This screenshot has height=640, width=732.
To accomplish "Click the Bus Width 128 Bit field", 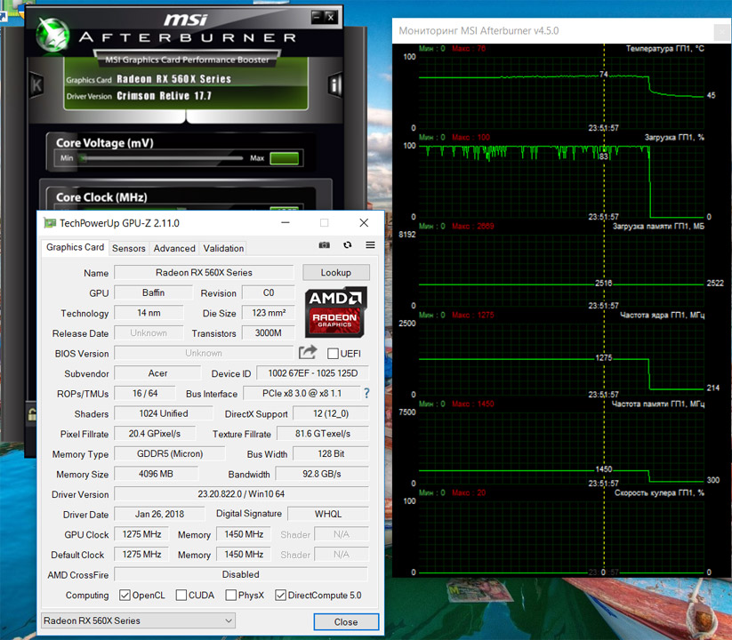I will coord(331,453).
